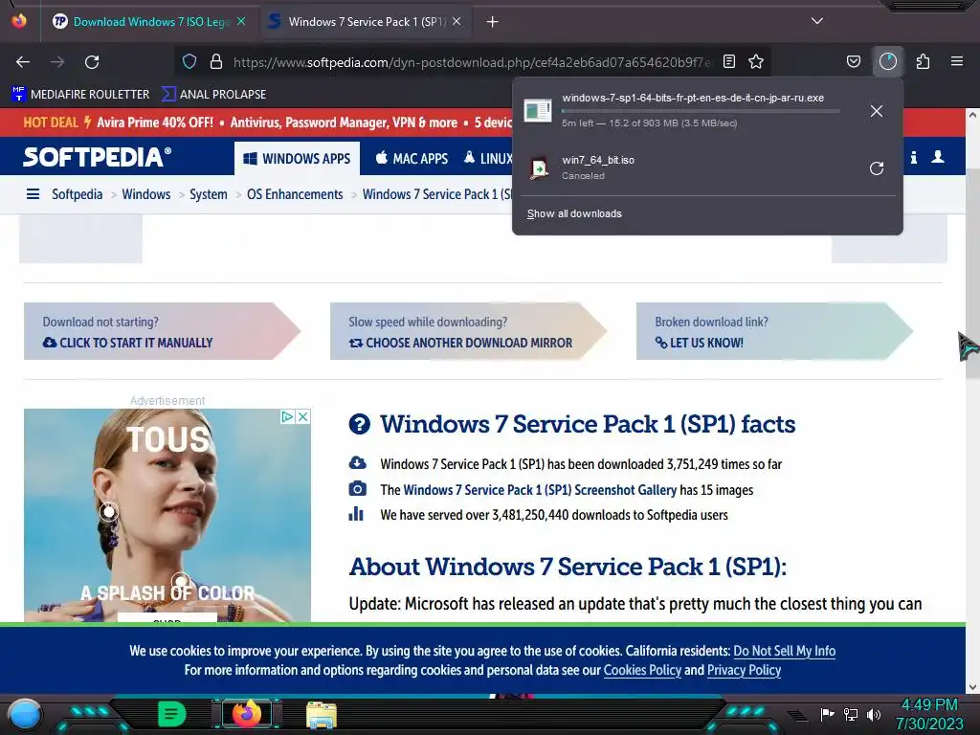Open MEDIAFIRE ROULETTER bookmark
Screen dimensions: 980x735
(x=80, y=95)
